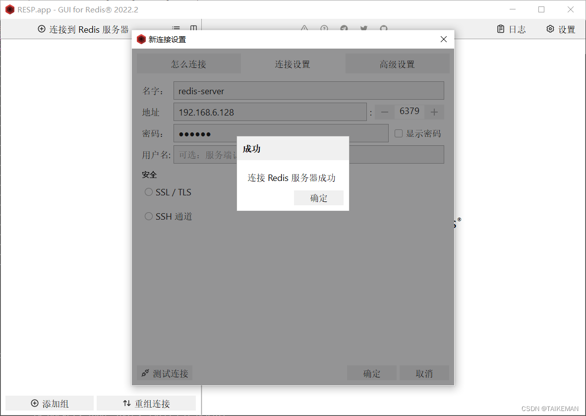Select the 连接设置 tab
Screen dimensions: 586x416
(x=293, y=64)
